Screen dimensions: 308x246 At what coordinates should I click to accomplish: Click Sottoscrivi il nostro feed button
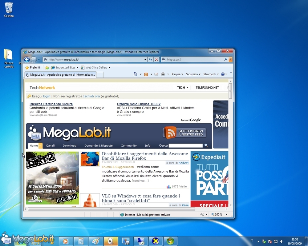point(184,133)
